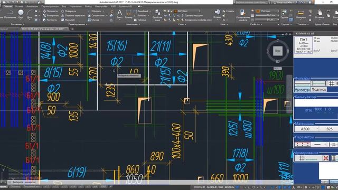Open the object color ПоСлою dropdown
This screenshot has width=338, height=190.
click(x=267, y=11)
